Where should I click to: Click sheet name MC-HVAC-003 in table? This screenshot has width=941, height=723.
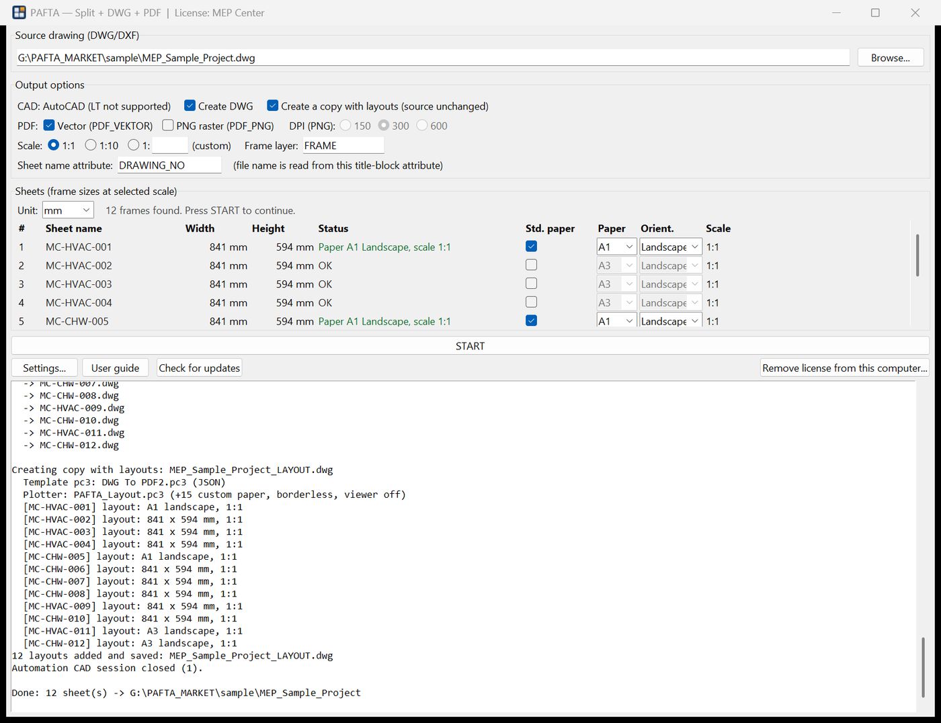coord(79,284)
